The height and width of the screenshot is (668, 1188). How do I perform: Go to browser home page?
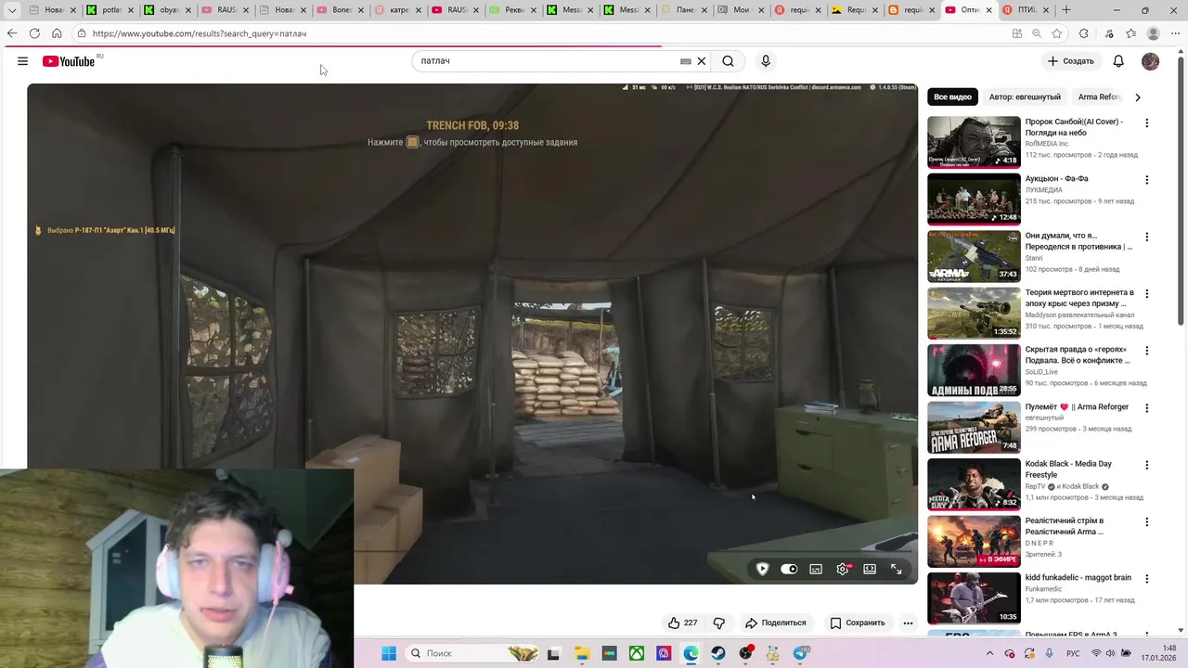coord(57,33)
